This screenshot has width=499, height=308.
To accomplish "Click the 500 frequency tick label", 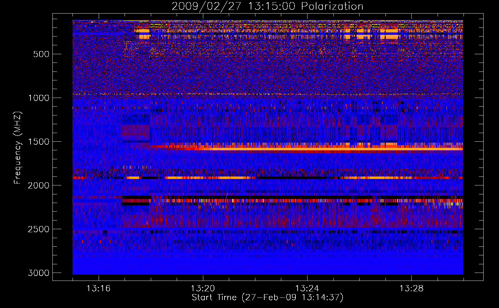I will click(x=41, y=54).
